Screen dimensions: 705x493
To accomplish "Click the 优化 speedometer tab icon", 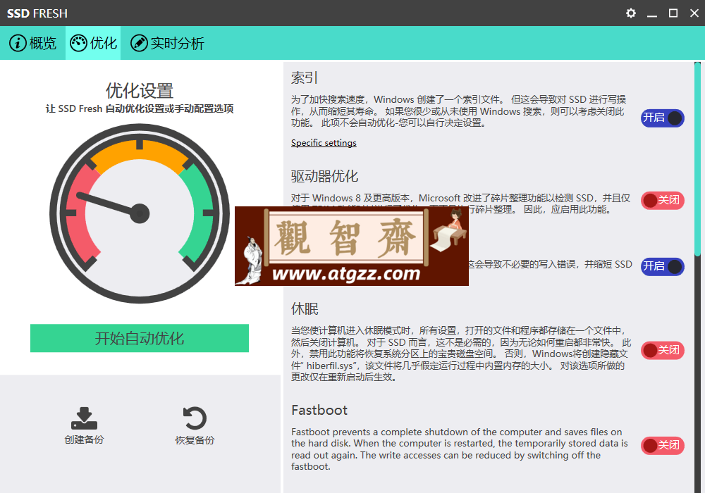I will tap(78, 43).
